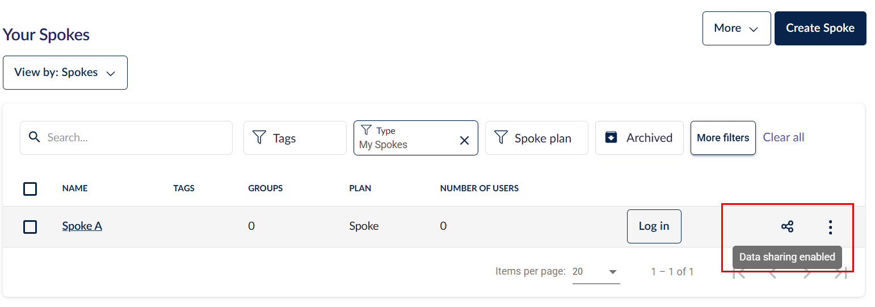Image resolution: width=875 pixels, height=307 pixels.
Task: Click the funnel icon on Spoke plan filter
Action: pos(500,137)
